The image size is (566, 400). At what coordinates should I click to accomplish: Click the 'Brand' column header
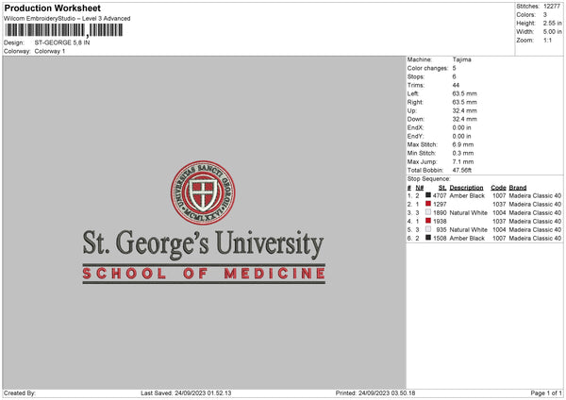point(518,188)
